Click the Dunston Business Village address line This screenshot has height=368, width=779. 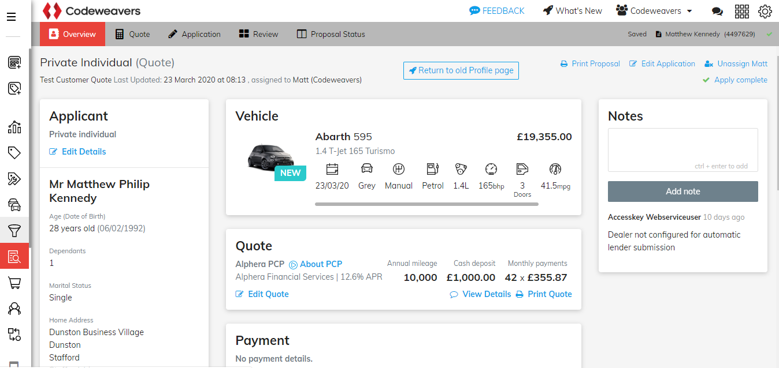tap(97, 332)
